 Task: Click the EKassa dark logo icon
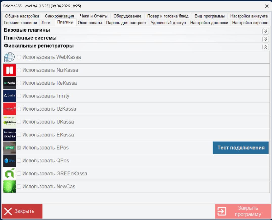[10, 135]
